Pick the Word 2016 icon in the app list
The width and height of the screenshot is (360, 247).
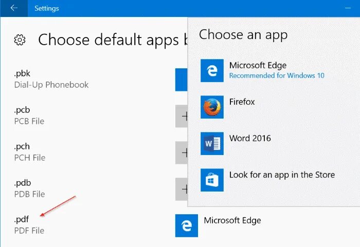(x=212, y=144)
